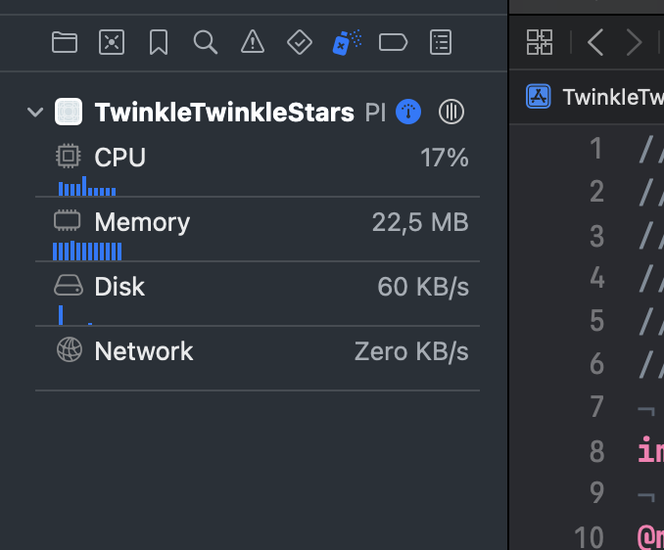The width and height of the screenshot is (664, 550).
Task: Go back in editor history
Action: 594,41
